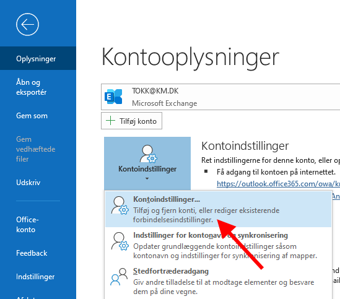Click the Tilføj konto button
The image size is (340, 299).
click(x=131, y=121)
